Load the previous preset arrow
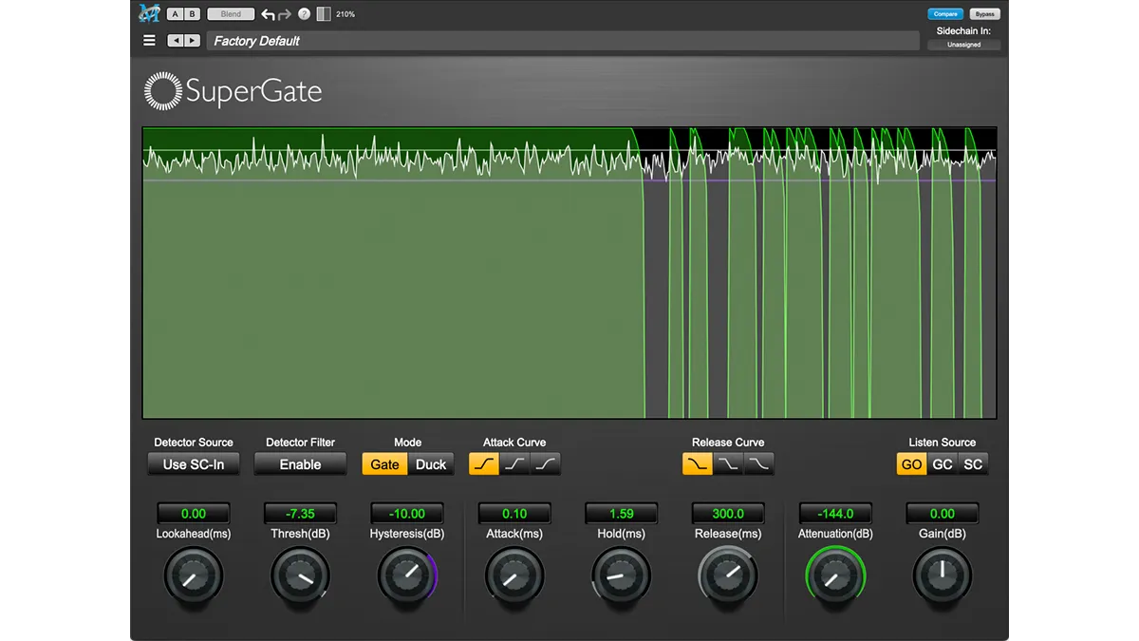The height and width of the screenshot is (641, 1139). 176,41
